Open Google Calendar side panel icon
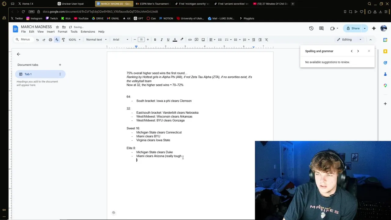This screenshot has height=220, width=391. (385, 40)
